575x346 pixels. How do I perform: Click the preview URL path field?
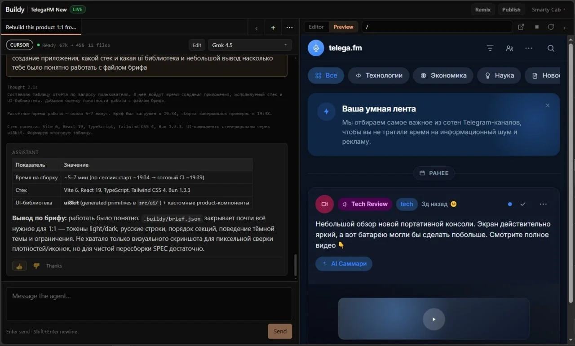coord(437,27)
